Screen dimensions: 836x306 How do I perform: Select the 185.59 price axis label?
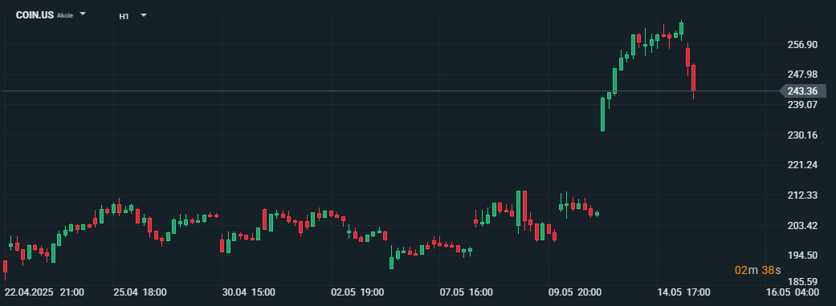(x=802, y=281)
